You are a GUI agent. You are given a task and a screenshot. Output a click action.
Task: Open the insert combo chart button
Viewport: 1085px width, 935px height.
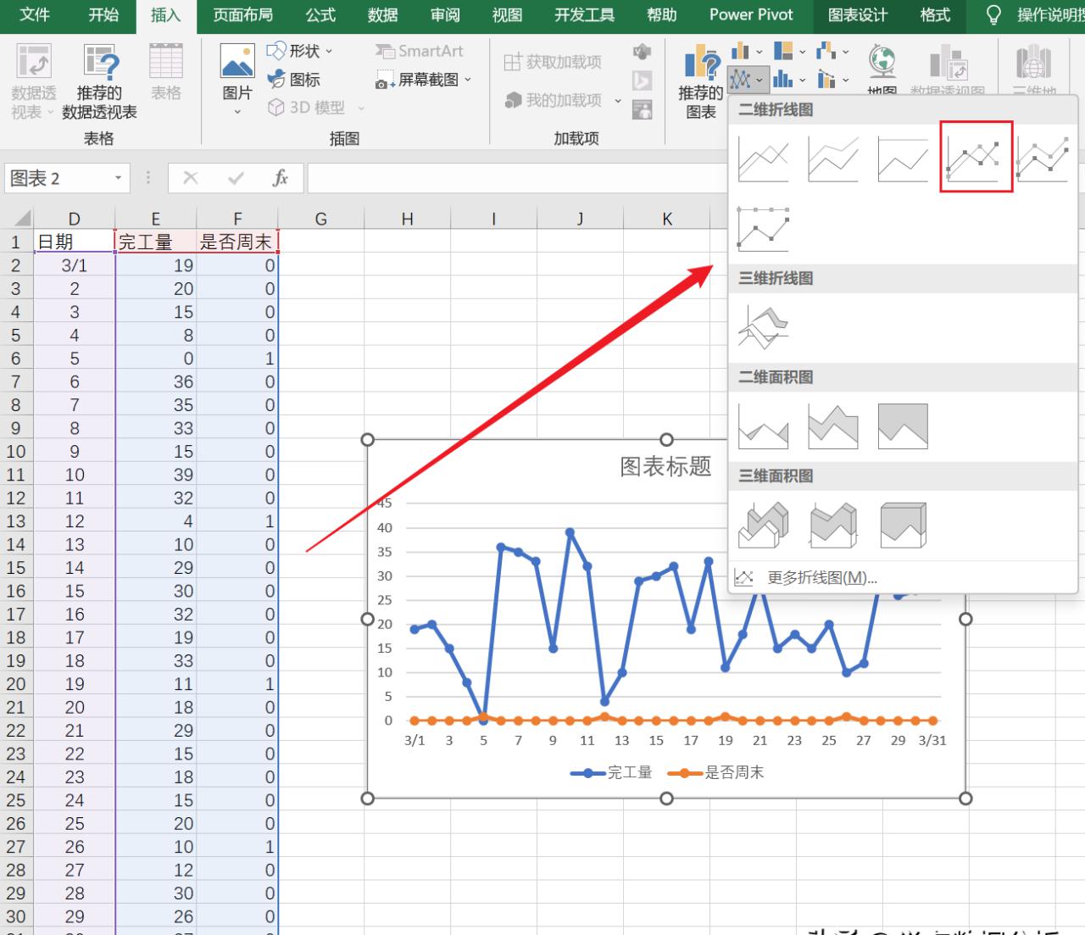point(833,81)
